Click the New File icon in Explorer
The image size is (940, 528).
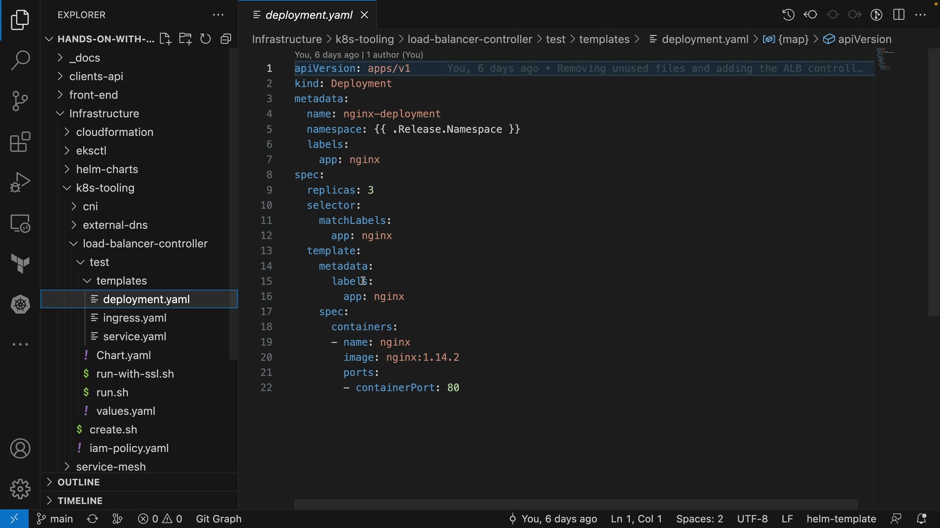coord(165,39)
